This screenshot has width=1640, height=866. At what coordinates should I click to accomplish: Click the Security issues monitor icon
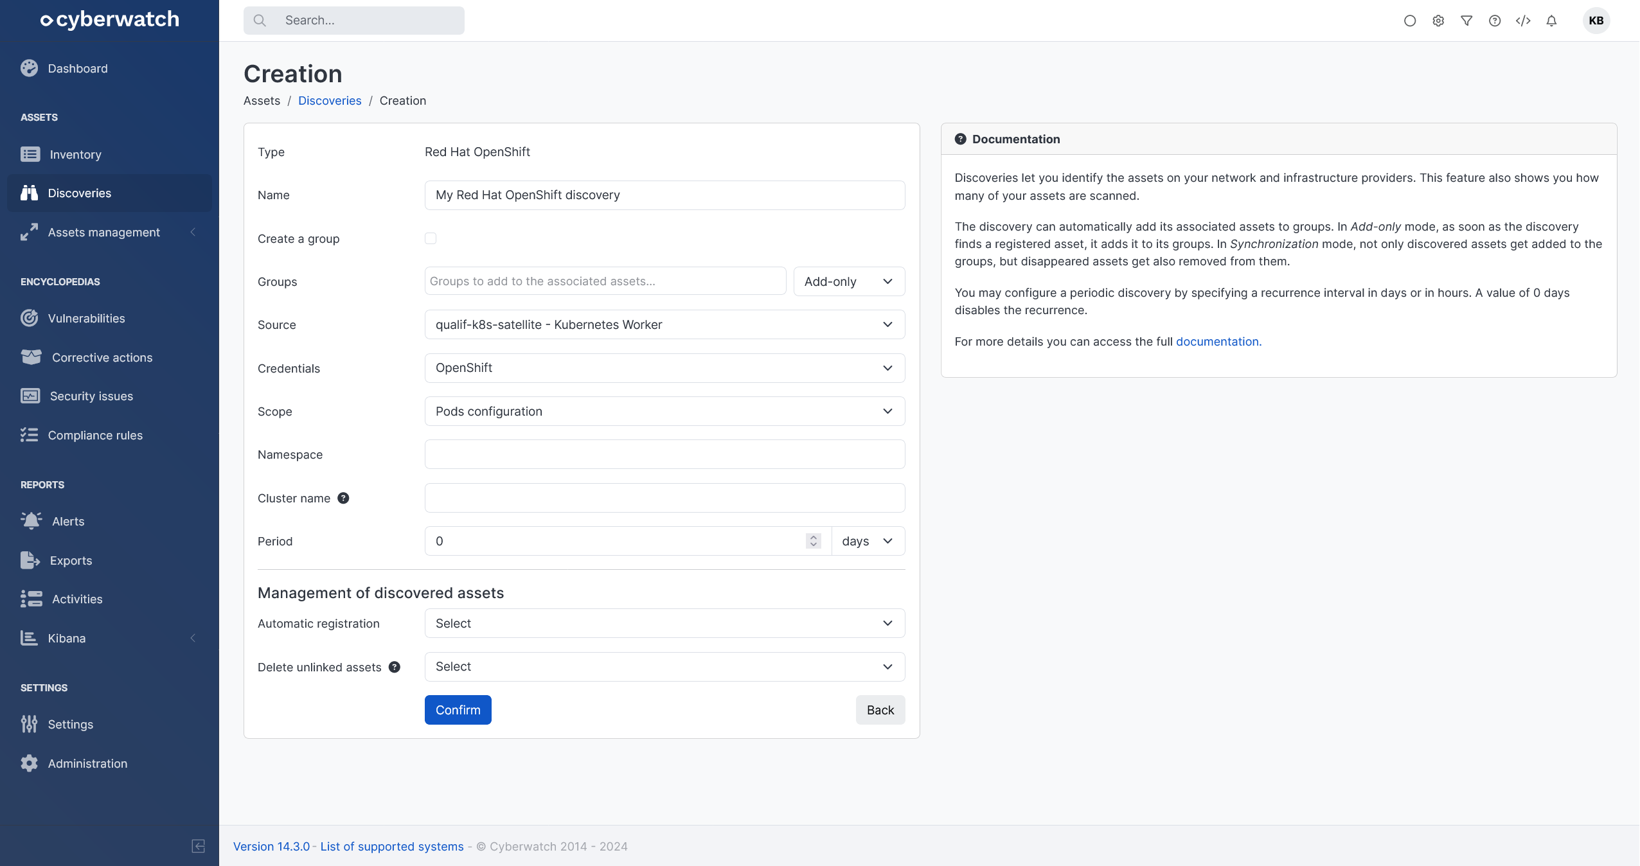pos(30,396)
